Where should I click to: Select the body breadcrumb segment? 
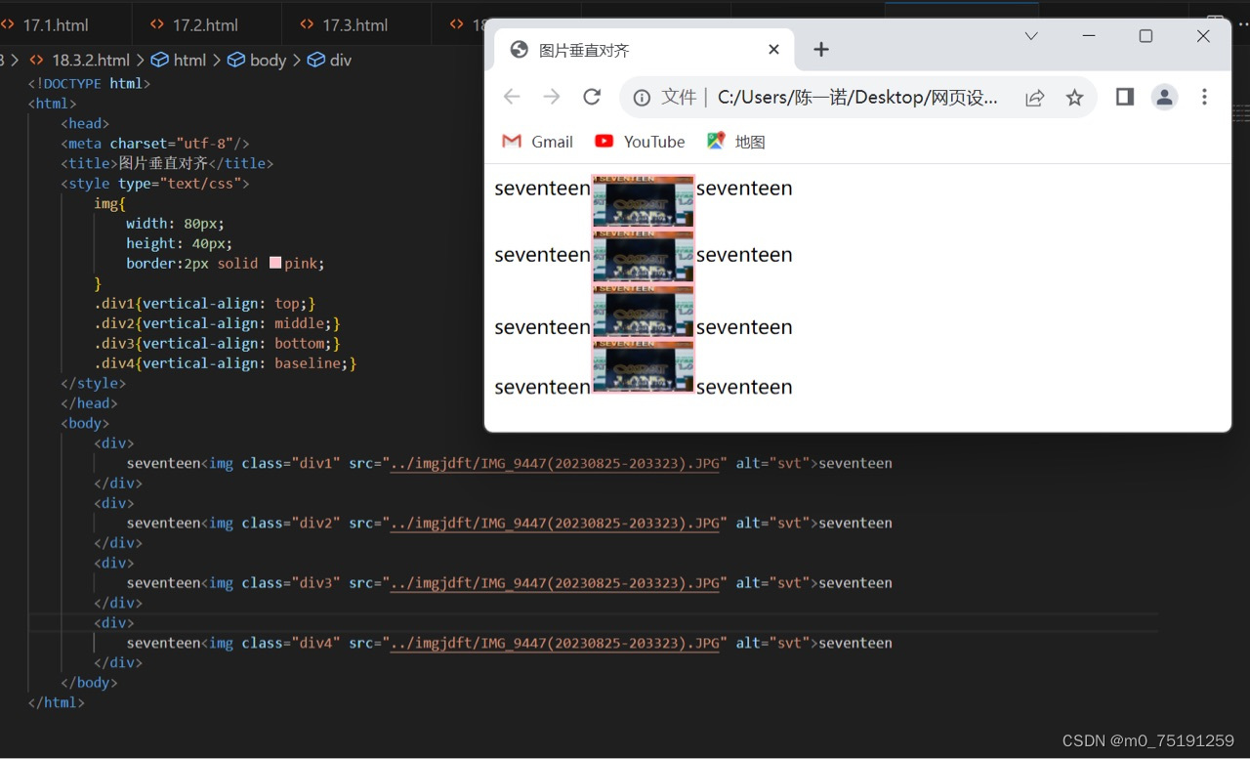coord(257,60)
